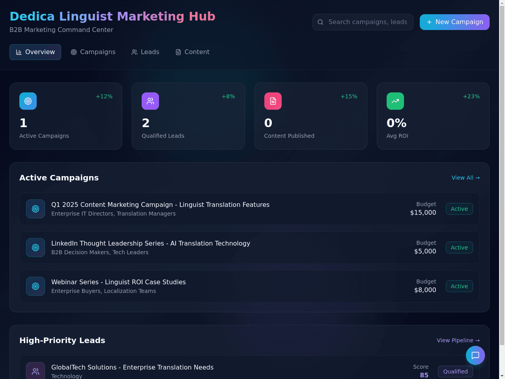The width and height of the screenshot is (505, 379).
Task: Open the View Pipeline link
Action: [x=458, y=340]
